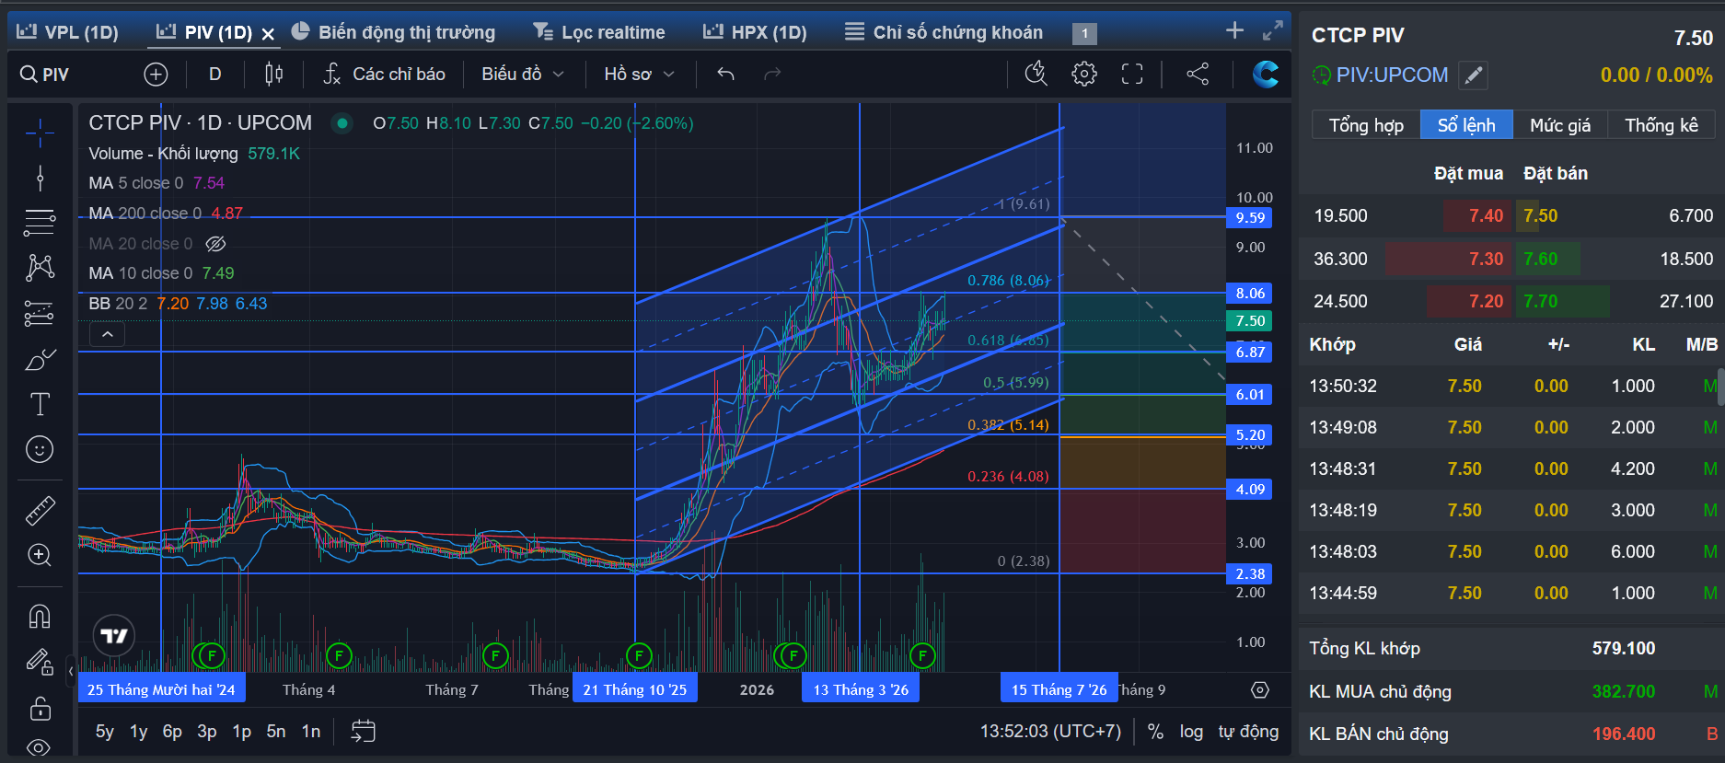Enter fullscreen chart mode
The width and height of the screenshot is (1725, 763).
point(1132,74)
